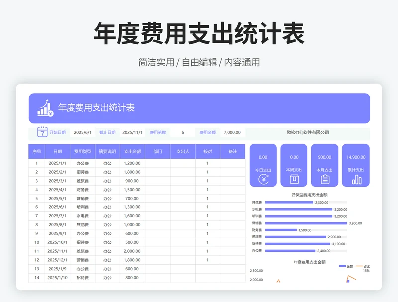Select the date cell 2025/1/9
Screen dimensions: 398x302
pyautogui.click(x=57, y=269)
